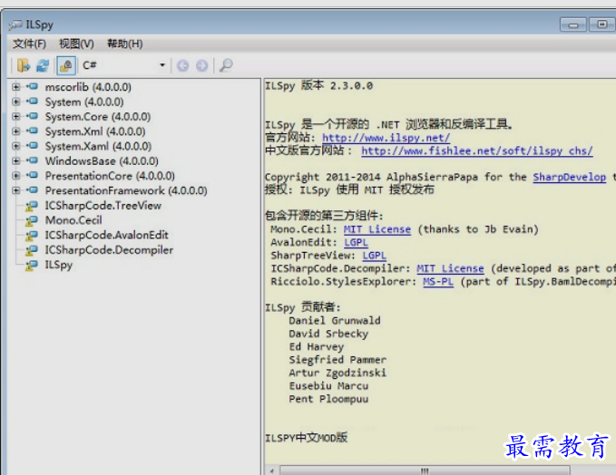This screenshot has height=475, width=616.
Task: Click the ILSpy title bar icon
Action: pyautogui.click(x=15, y=24)
